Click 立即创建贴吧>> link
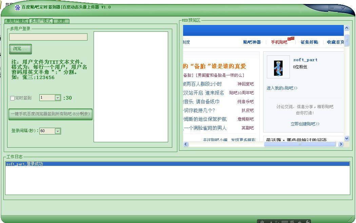Screen dimensions: 356x223 pos(305,124)
